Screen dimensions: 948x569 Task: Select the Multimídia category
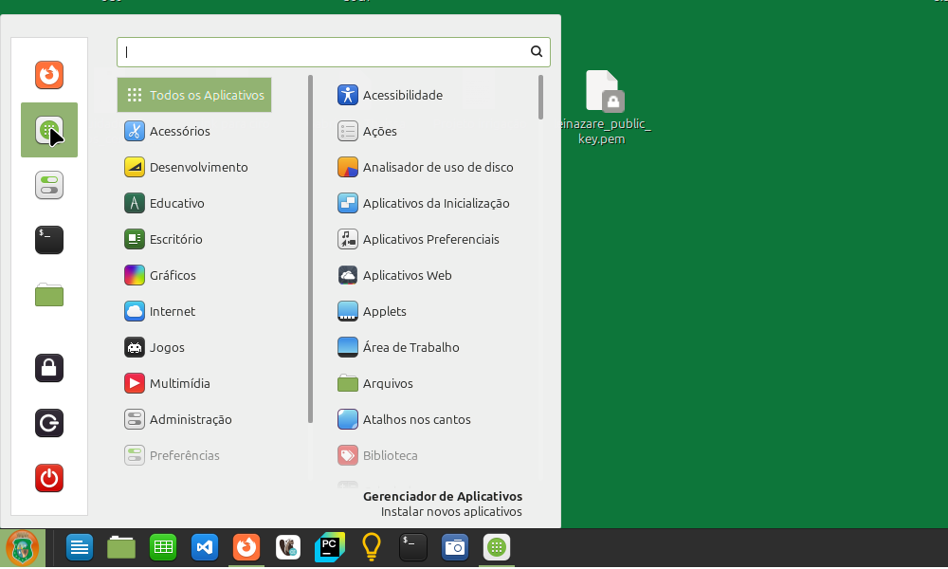pyautogui.click(x=179, y=383)
